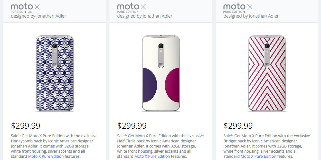Screen dimensions: 321x160
Task: Click the camera lens on the Half Circle phone
Action: pyautogui.click(x=161, y=46)
